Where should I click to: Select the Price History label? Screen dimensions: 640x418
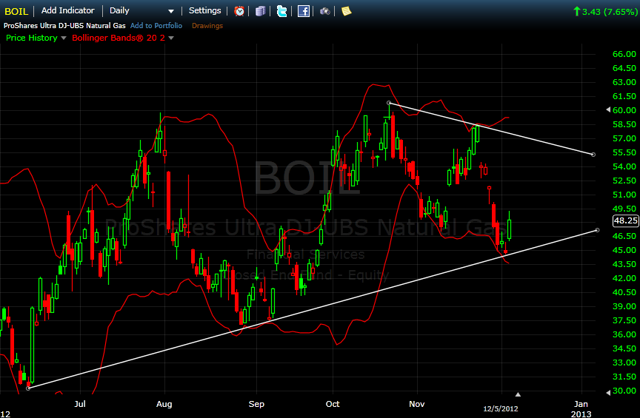[x=31, y=38]
